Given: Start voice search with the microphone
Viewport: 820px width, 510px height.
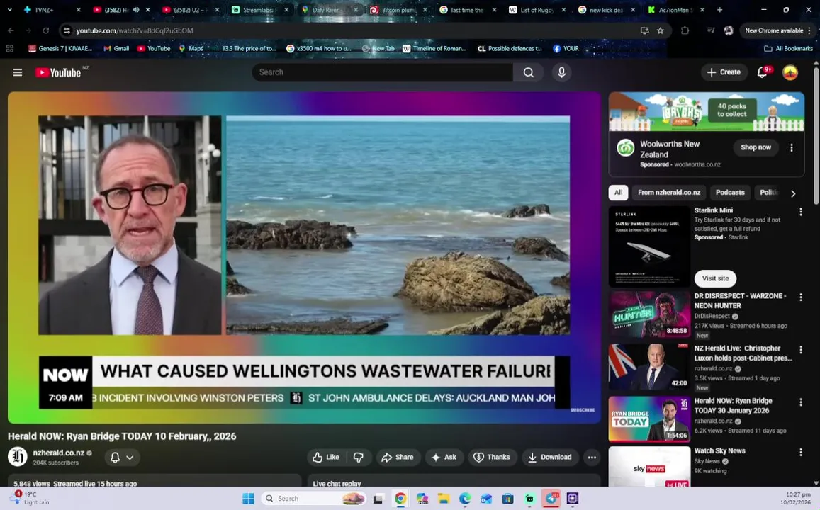Looking at the screenshot, I should (561, 72).
